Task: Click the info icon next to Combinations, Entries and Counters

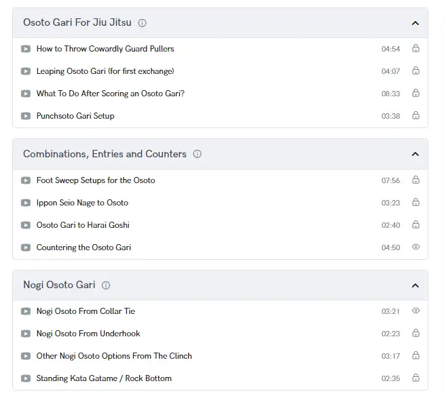Action: 197,155
